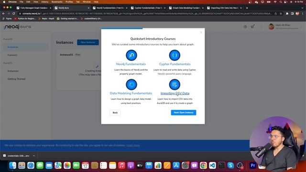Reload the page
306x172 pixels.
click(x=14, y=13)
